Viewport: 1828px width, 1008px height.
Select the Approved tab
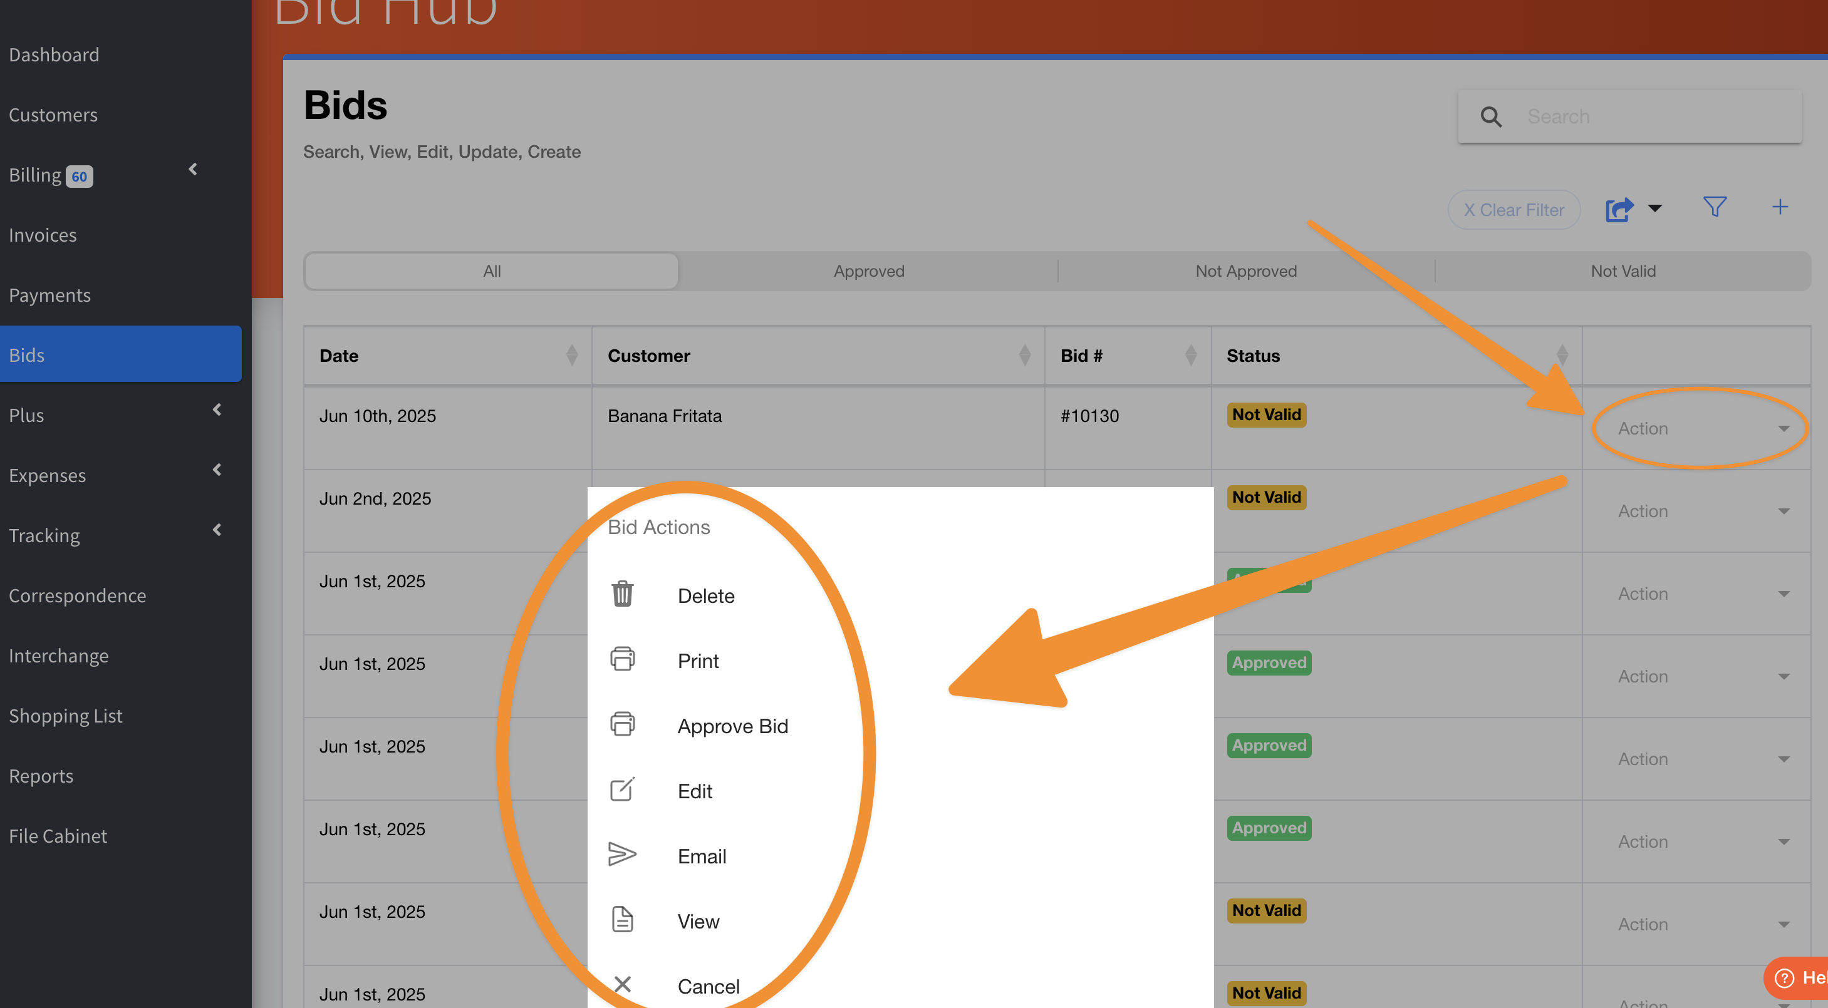(x=869, y=271)
